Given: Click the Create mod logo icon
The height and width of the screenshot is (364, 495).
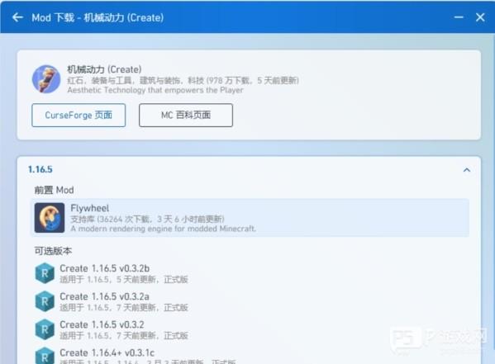Looking at the screenshot, I should click(46, 79).
